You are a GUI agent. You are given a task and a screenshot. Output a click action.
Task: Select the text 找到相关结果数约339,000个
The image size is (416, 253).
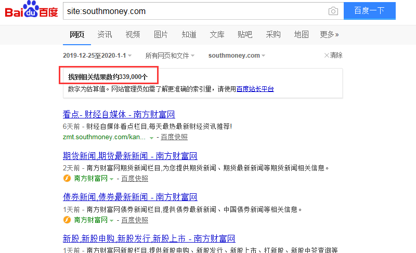(108, 77)
